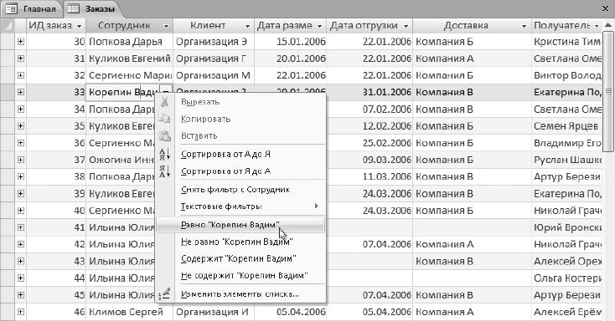
Task: Choose Содержит "Корепин Вадим" filter
Action: pyautogui.click(x=240, y=258)
